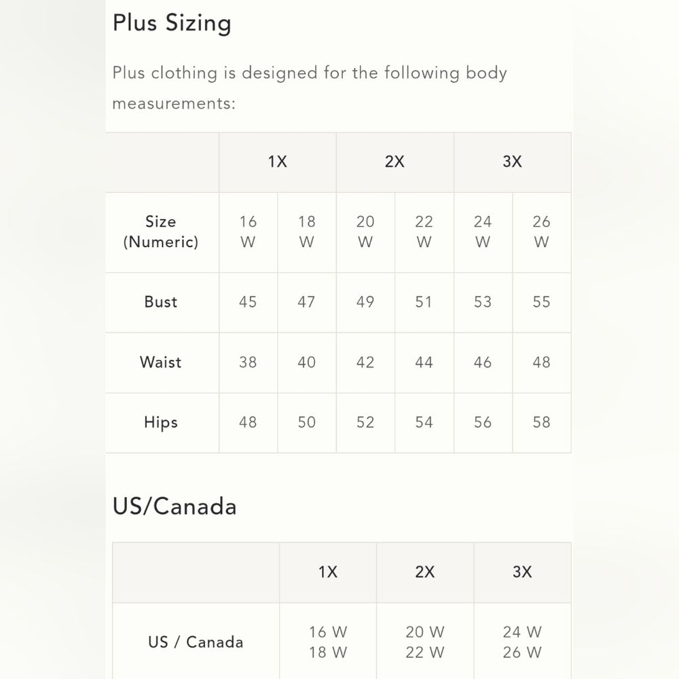Click the 3X column header in Plus Sizing table

click(512, 162)
